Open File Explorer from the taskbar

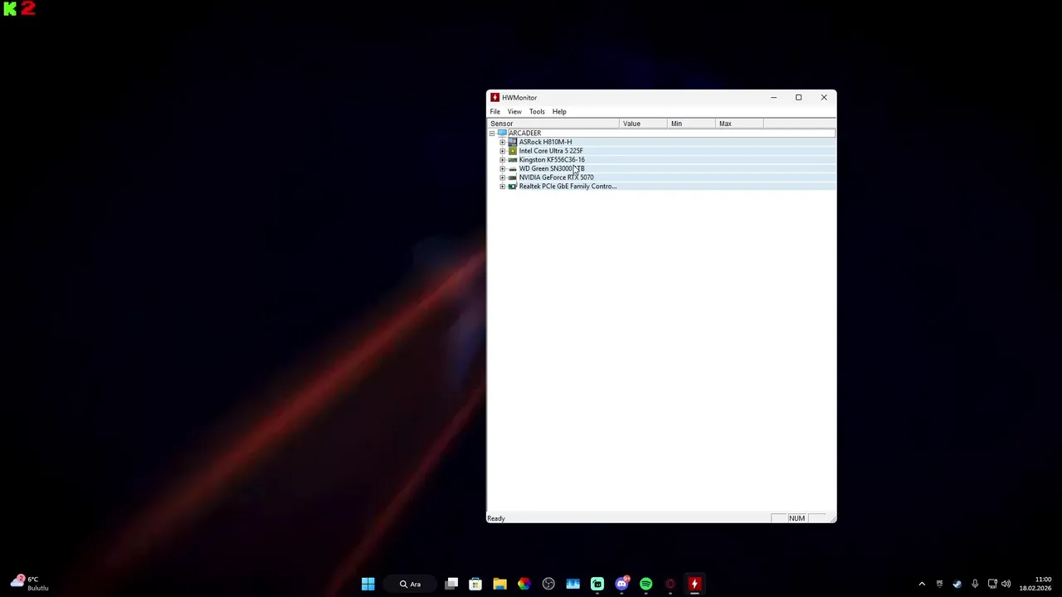point(499,584)
